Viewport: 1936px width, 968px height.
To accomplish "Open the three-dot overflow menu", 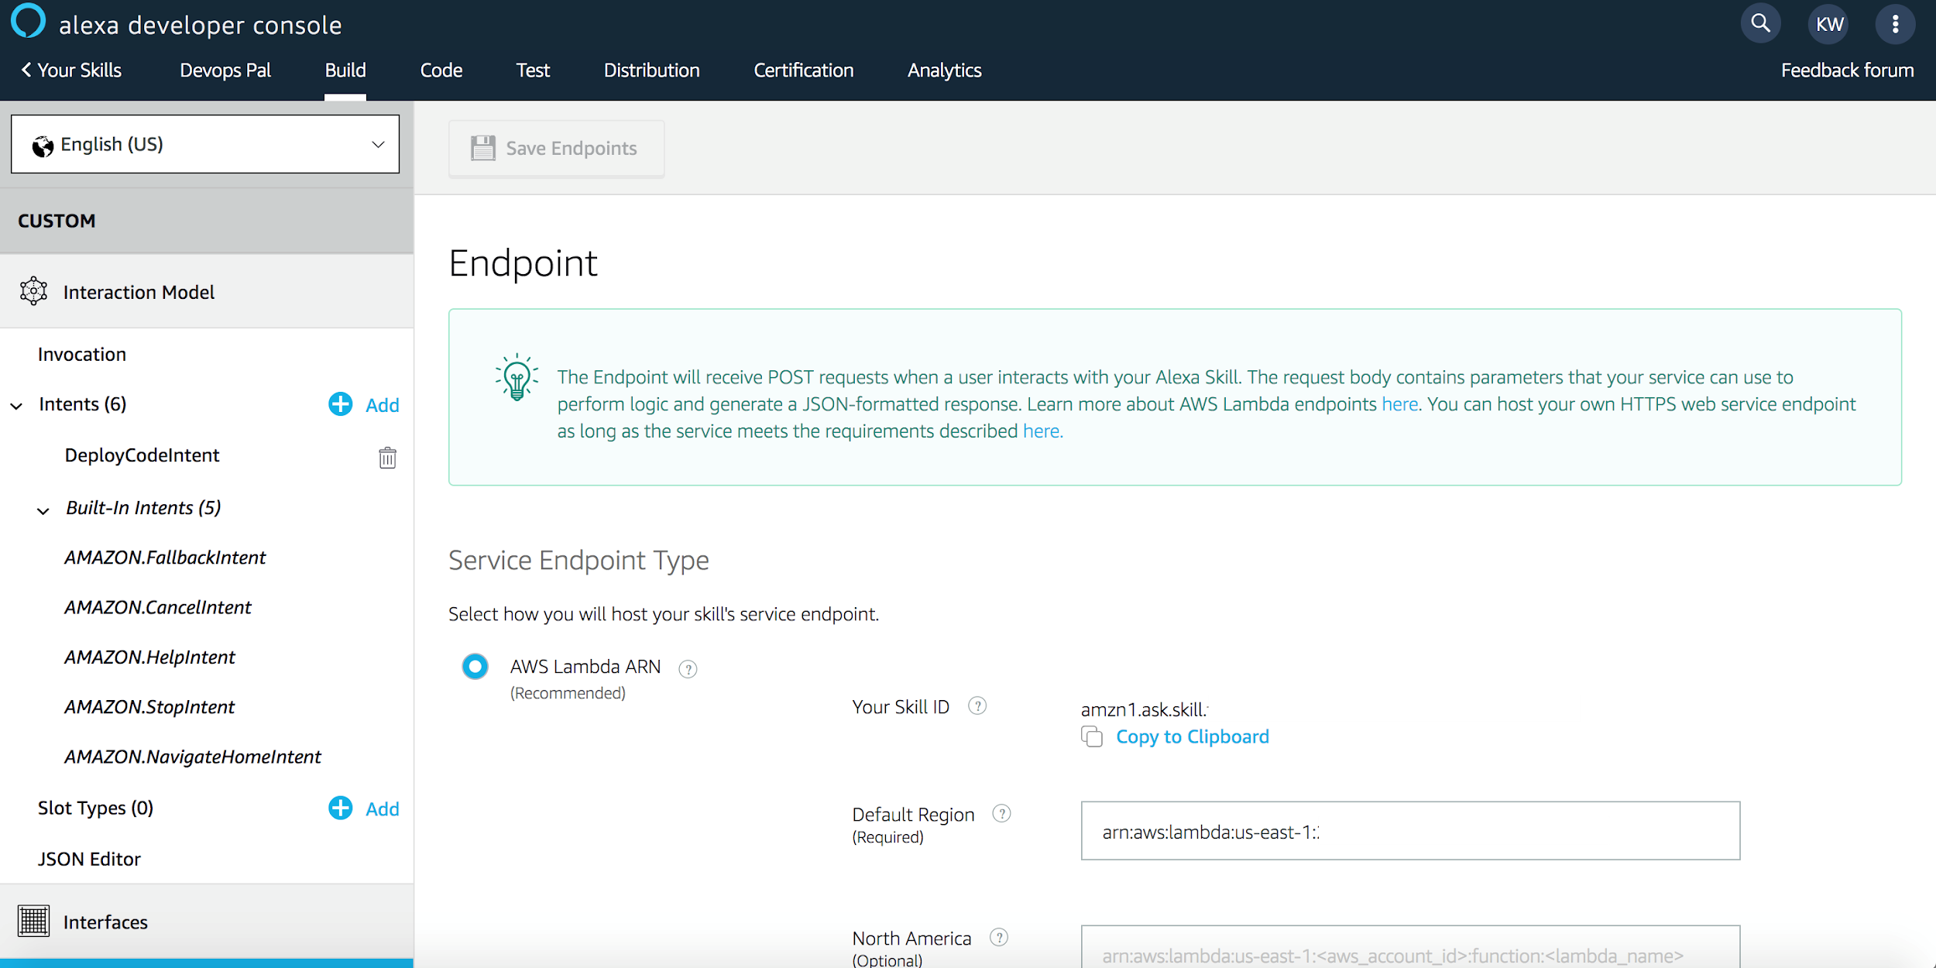I will tap(1896, 23).
